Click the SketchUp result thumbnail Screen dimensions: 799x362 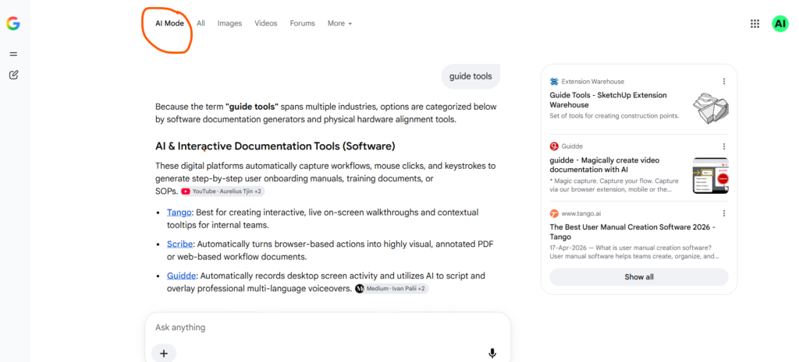click(x=710, y=108)
